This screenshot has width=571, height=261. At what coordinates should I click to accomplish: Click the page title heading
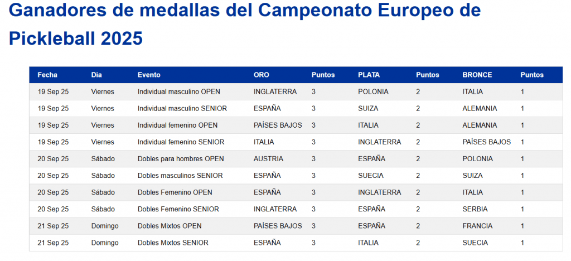245,25
